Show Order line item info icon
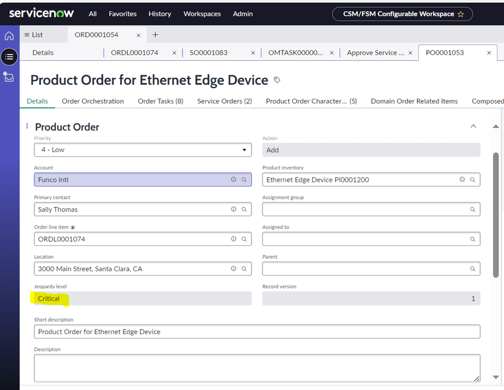The width and height of the screenshot is (504, 390). [x=234, y=239]
